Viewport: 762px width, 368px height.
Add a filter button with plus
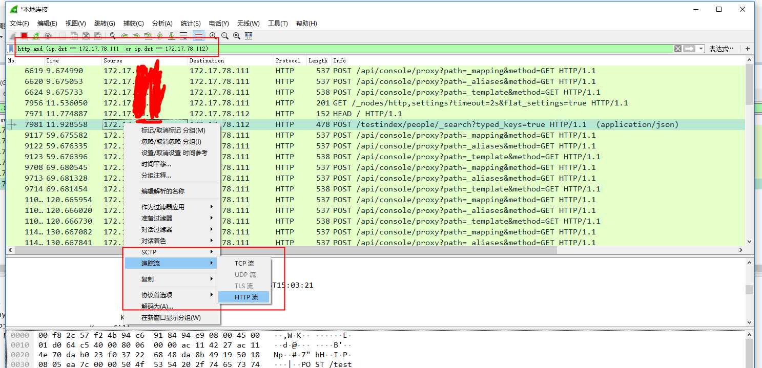coord(748,49)
